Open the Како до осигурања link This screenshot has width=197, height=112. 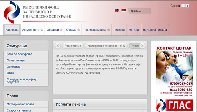coord(20,54)
